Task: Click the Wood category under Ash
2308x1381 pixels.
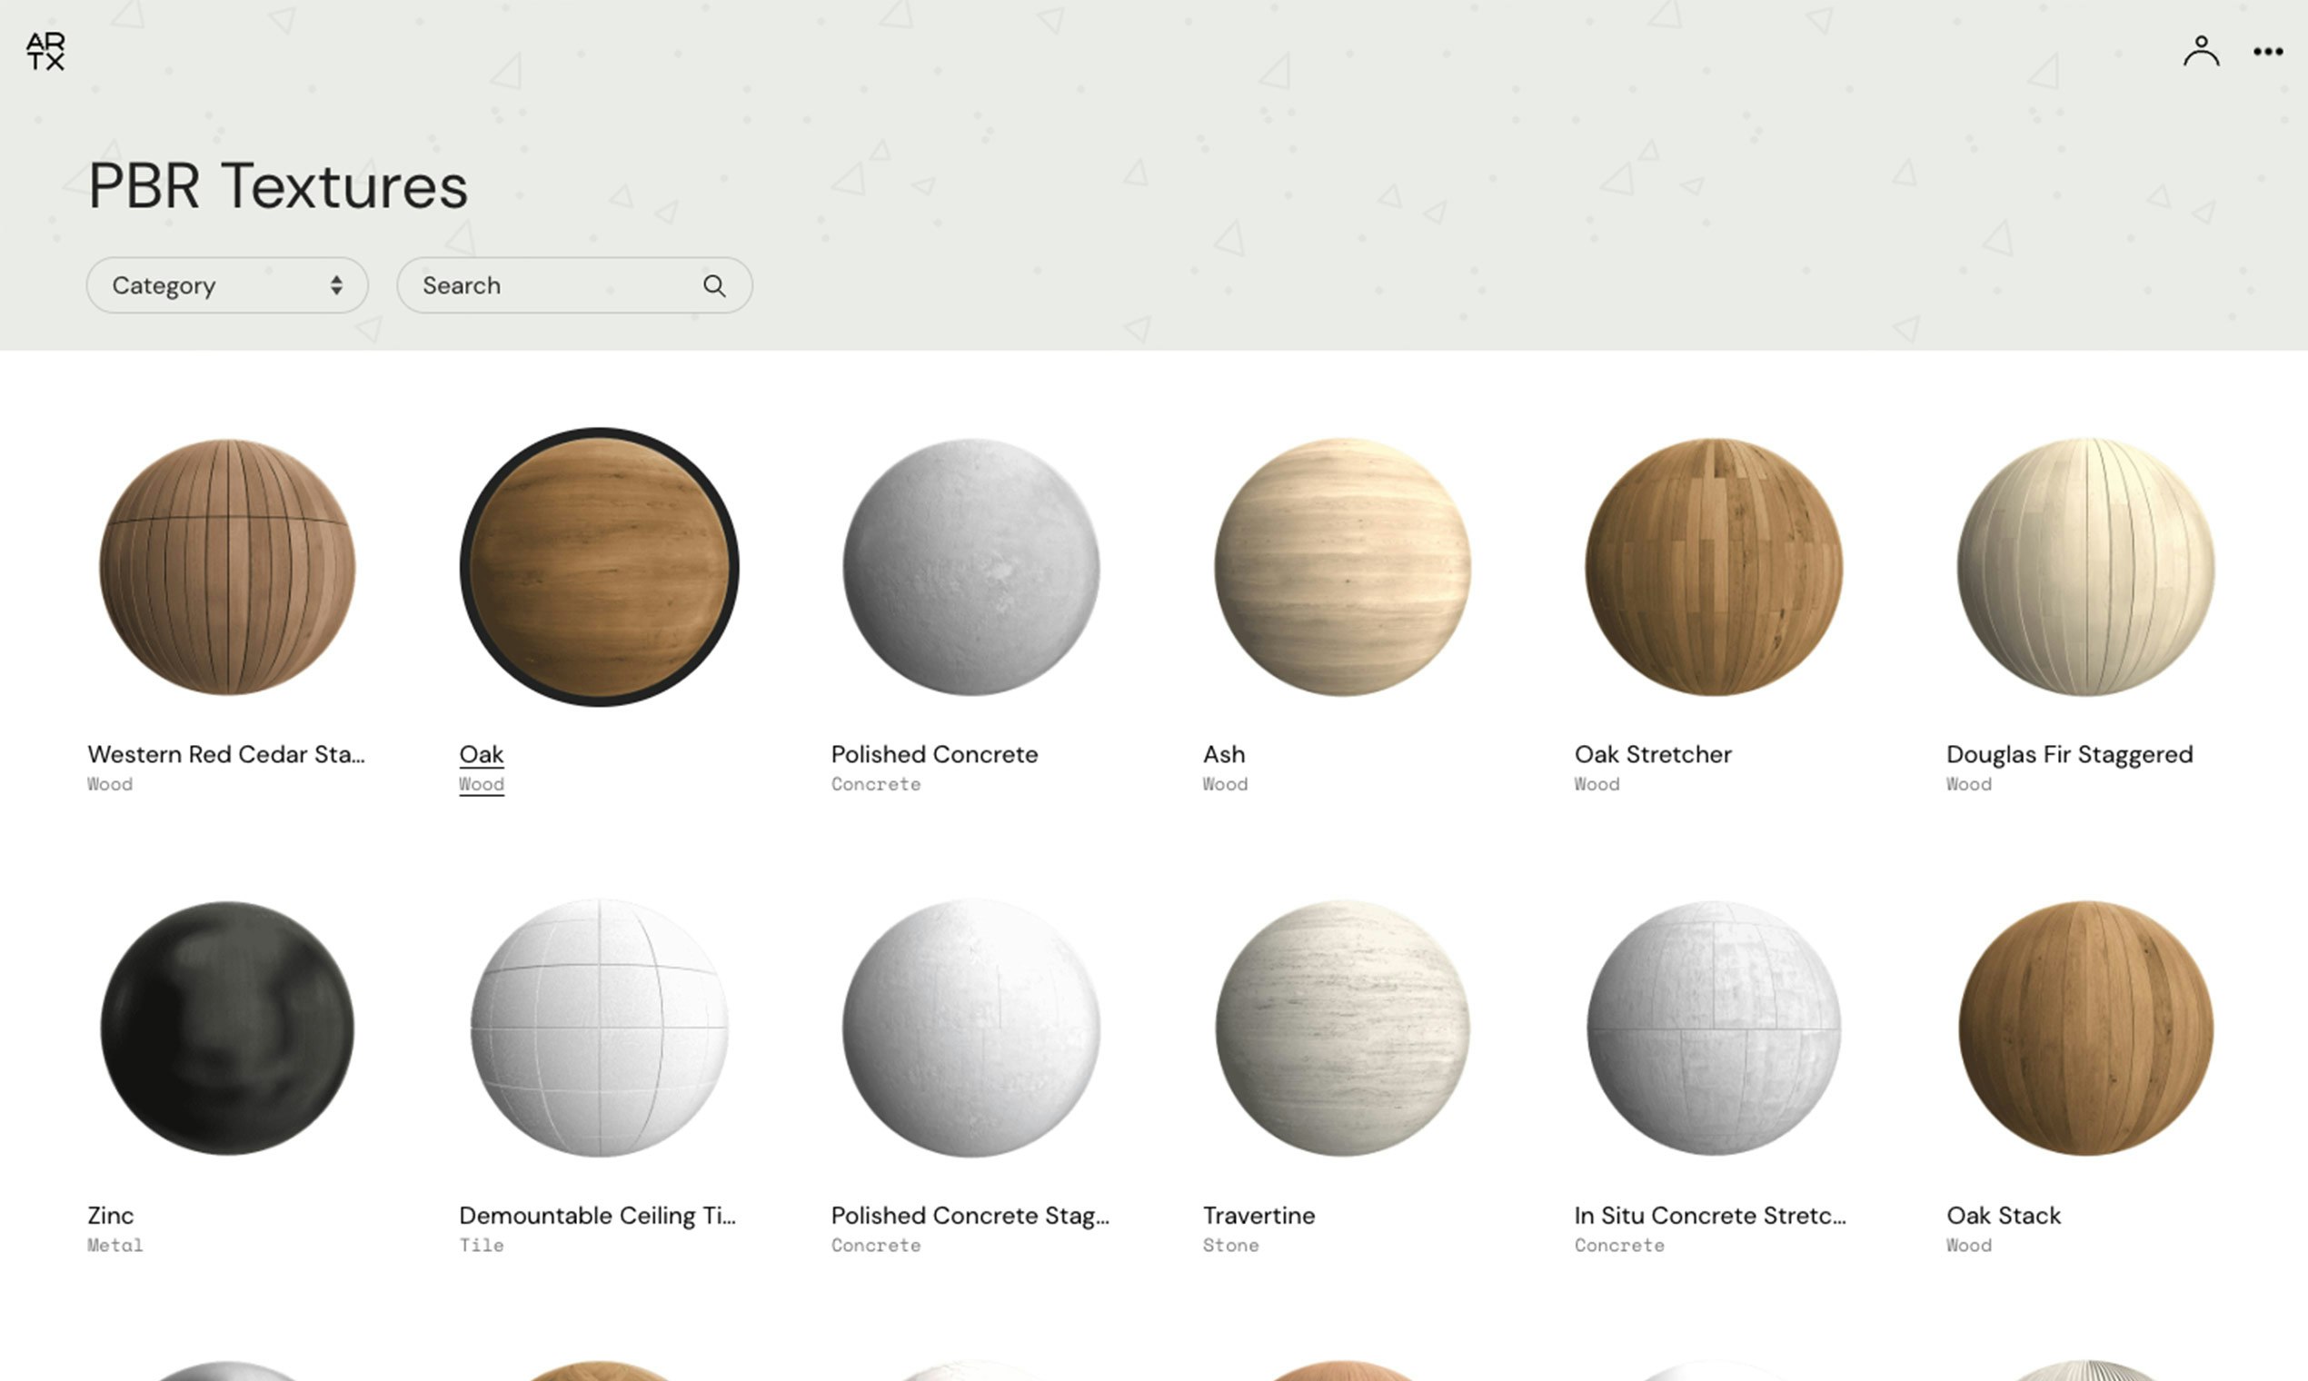Action: click(1225, 784)
